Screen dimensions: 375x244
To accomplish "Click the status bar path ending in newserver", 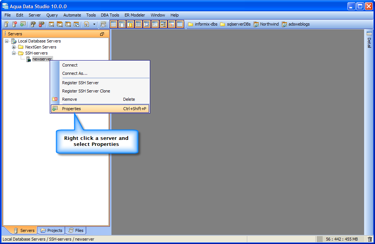I will click(48, 239).
